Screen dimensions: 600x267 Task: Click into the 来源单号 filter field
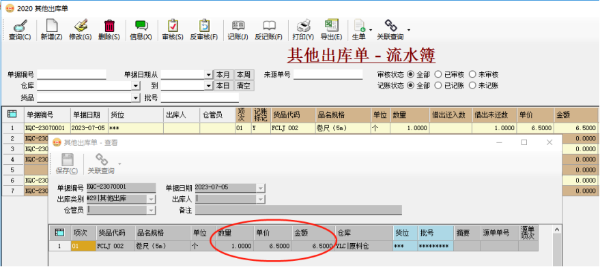328,74
